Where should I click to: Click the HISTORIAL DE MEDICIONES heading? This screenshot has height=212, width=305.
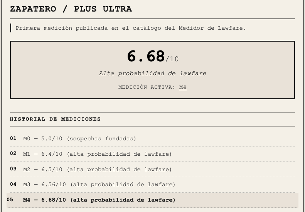tap(55, 119)
